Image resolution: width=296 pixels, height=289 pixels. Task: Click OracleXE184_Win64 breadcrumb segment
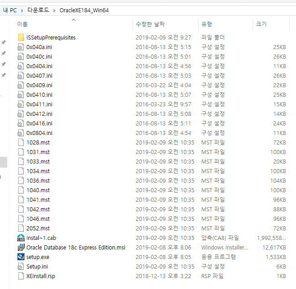pyautogui.click(x=84, y=10)
